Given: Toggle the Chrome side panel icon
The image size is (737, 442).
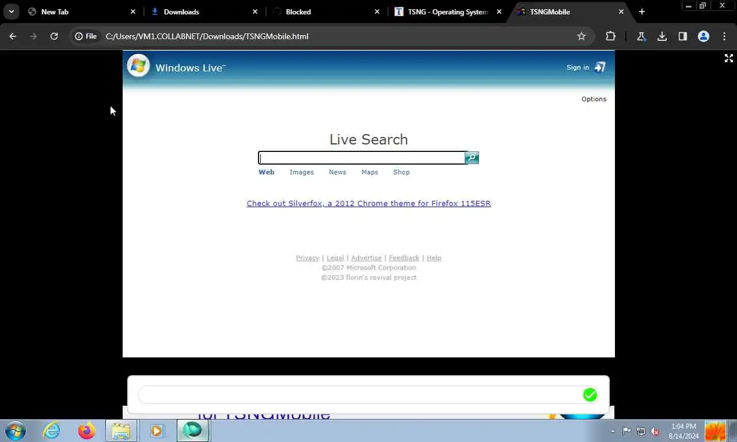Looking at the screenshot, I should (683, 36).
